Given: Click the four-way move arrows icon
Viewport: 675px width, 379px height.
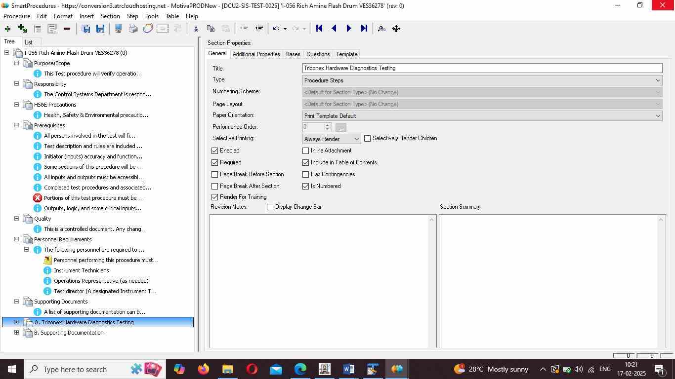Looking at the screenshot, I should tap(396, 29).
